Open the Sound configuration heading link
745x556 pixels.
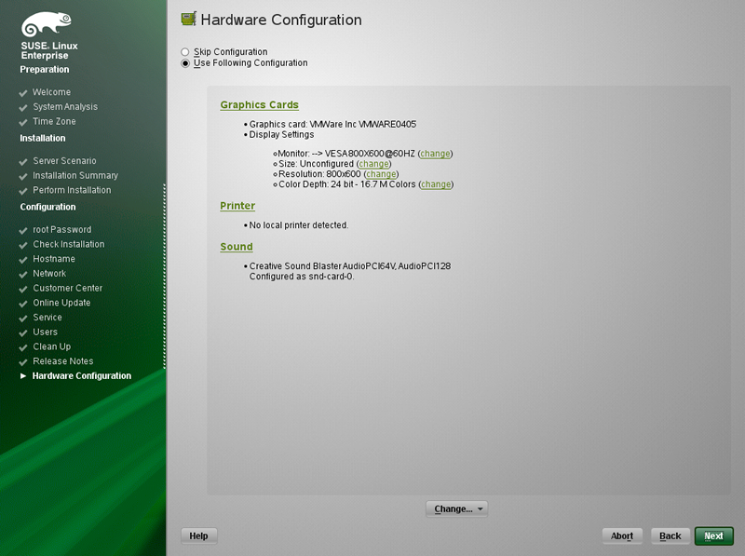tap(237, 247)
